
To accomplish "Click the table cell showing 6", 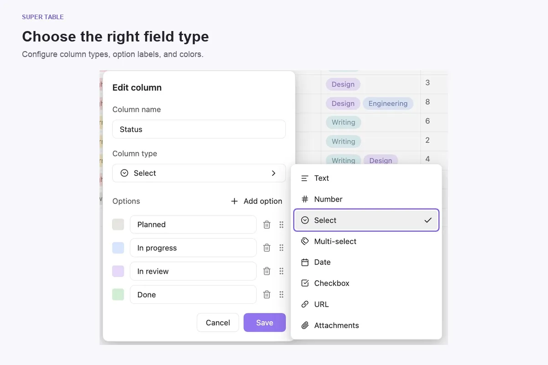I will [434, 123].
